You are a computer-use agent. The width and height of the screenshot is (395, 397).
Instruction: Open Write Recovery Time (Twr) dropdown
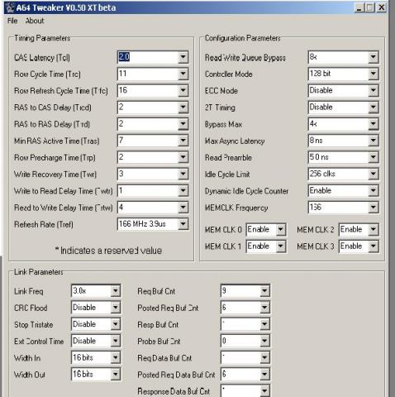click(x=183, y=175)
